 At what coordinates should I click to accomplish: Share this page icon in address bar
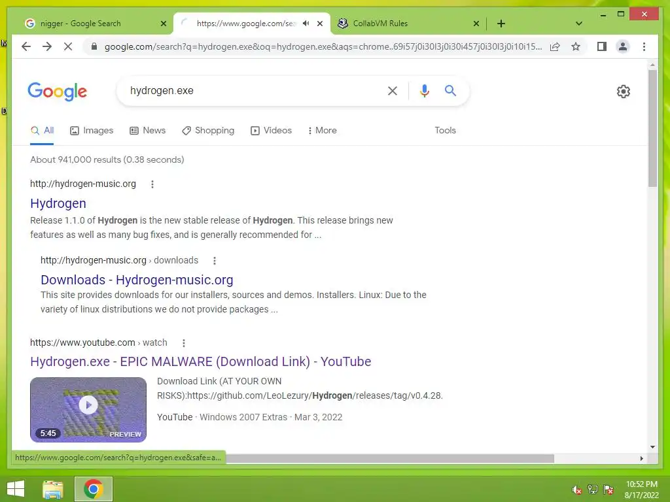point(555,46)
